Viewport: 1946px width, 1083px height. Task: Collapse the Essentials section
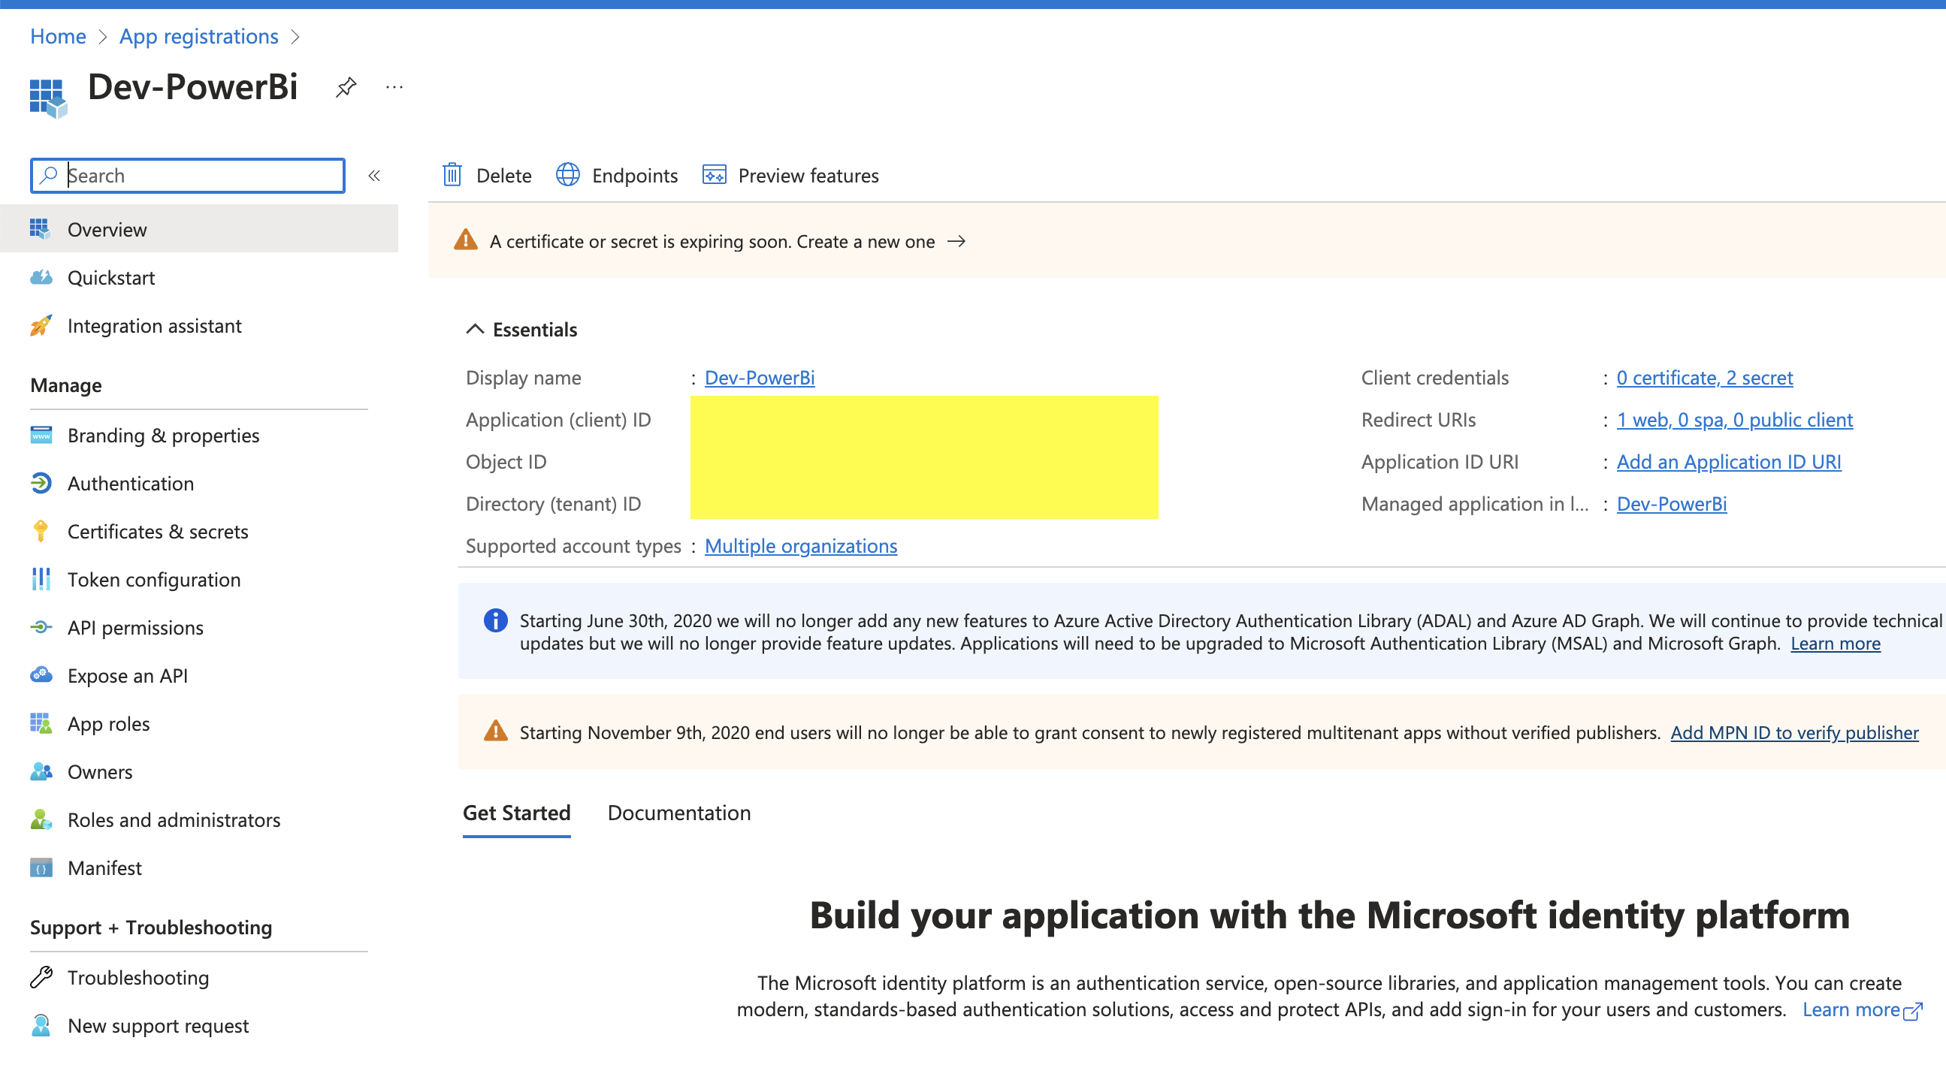point(474,329)
